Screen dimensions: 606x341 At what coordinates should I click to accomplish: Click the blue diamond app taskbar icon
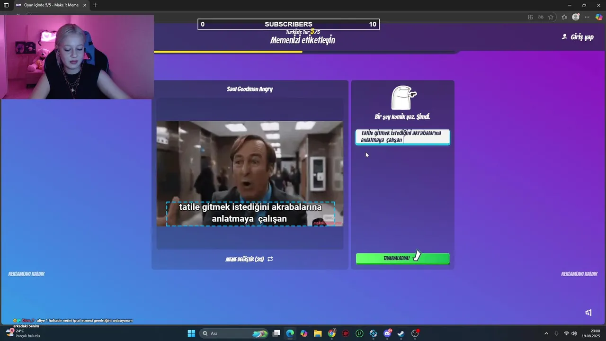[x=374, y=333]
